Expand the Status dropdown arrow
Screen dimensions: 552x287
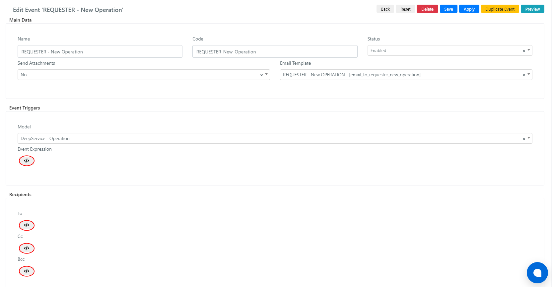click(529, 50)
